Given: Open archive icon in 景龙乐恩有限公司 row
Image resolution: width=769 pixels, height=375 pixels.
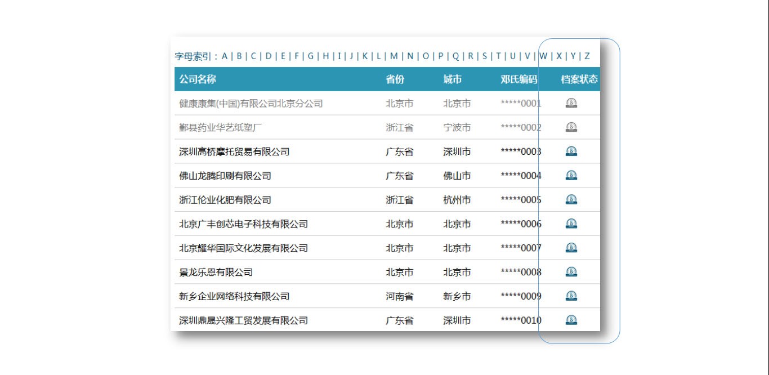Looking at the screenshot, I should [x=571, y=272].
